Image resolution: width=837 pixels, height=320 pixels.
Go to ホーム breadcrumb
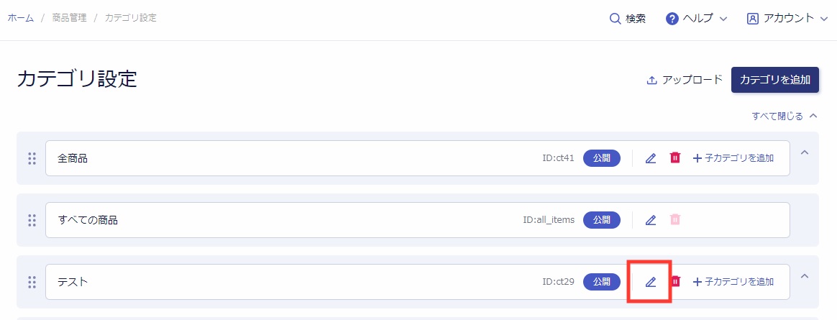21,18
